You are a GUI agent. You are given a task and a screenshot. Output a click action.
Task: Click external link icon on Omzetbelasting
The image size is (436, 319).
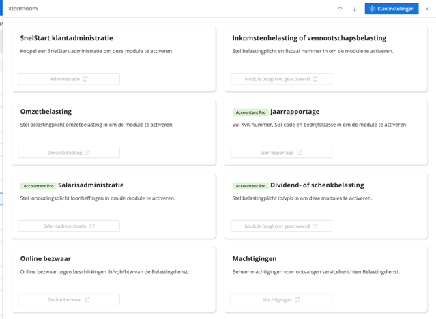(87, 153)
